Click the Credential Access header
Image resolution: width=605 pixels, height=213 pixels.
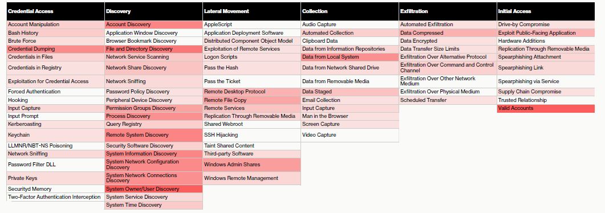(55, 11)
